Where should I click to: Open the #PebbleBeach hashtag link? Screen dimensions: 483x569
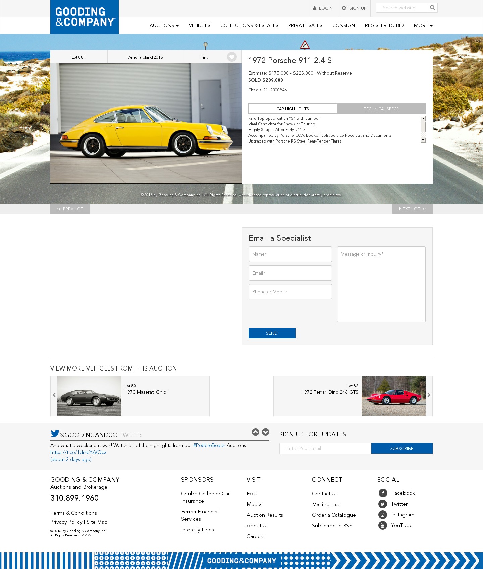(x=209, y=445)
